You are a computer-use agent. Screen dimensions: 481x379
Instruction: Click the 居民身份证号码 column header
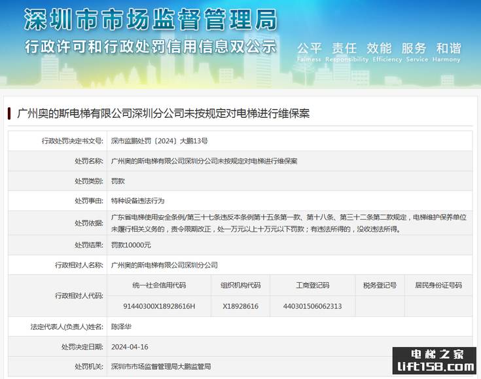[438, 285]
